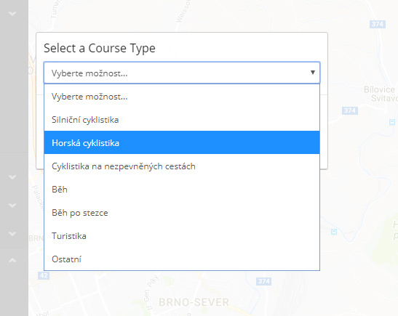Click the route 42 road shield

tap(44, 275)
